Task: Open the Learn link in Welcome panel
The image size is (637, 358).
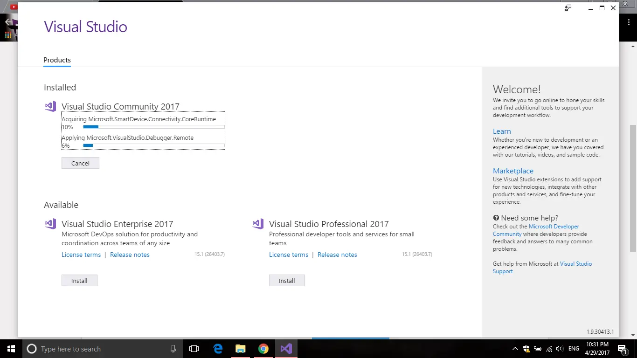Action: point(502,131)
